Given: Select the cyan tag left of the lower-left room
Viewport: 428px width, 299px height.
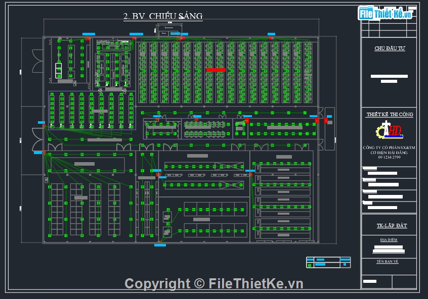Looking at the screenshot, I should [38, 152].
